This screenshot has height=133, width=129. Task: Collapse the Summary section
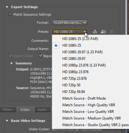(x=11, y=63)
